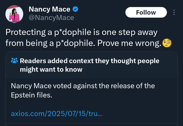Click the 'might want to know' heading line

point(51,70)
